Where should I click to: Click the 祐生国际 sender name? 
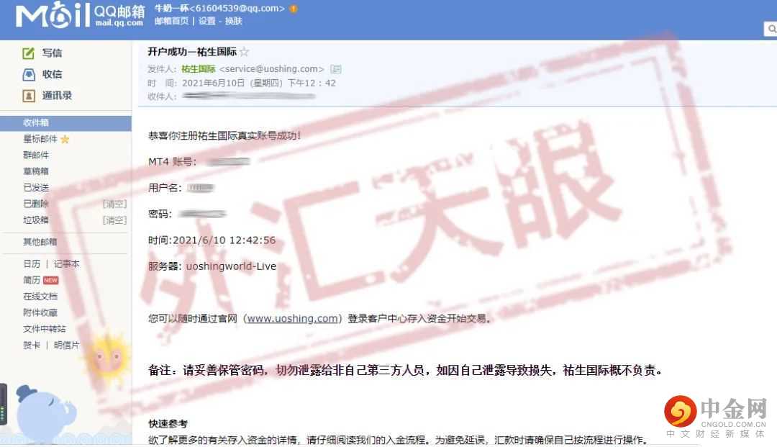[x=199, y=69]
